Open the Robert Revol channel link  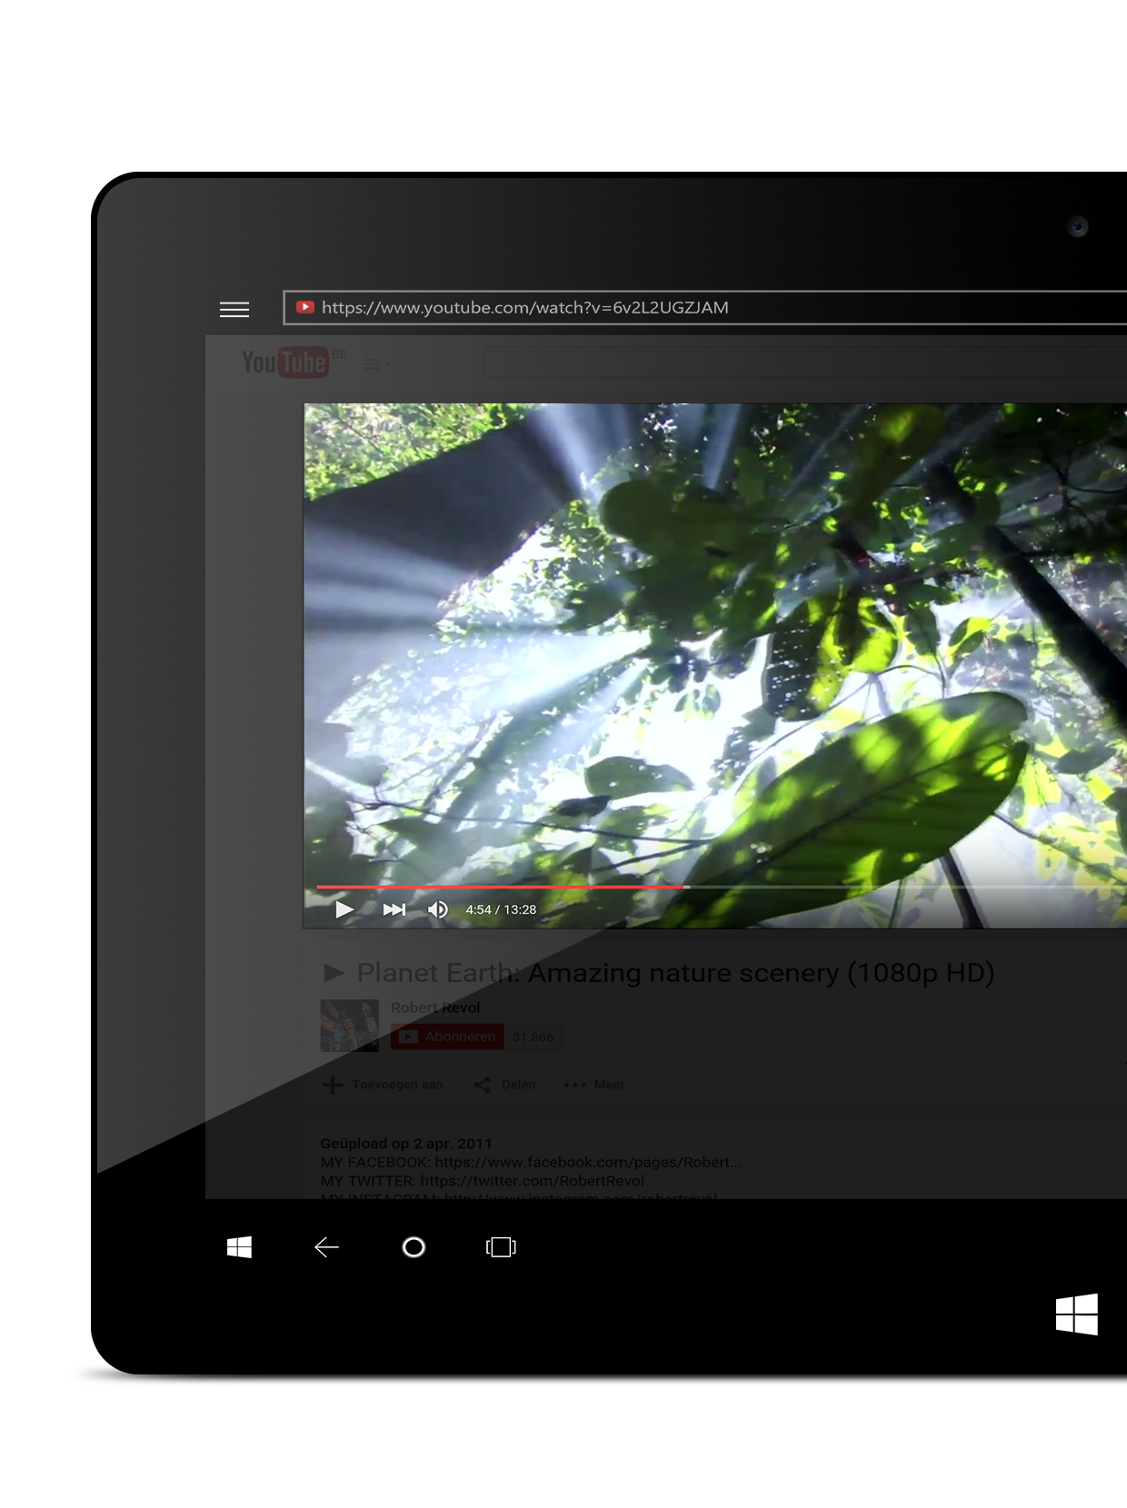click(x=435, y=1007)
